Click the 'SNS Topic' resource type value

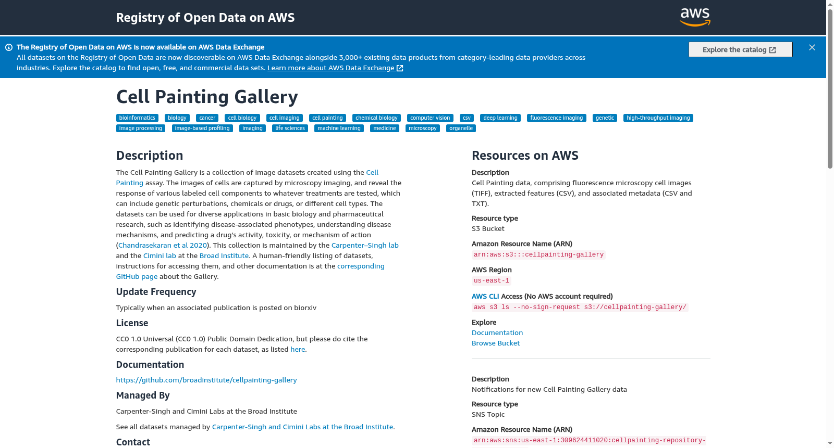click(488, 415)
